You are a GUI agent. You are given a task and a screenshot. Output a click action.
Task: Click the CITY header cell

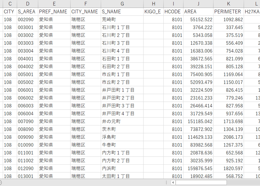pos(10,12)
